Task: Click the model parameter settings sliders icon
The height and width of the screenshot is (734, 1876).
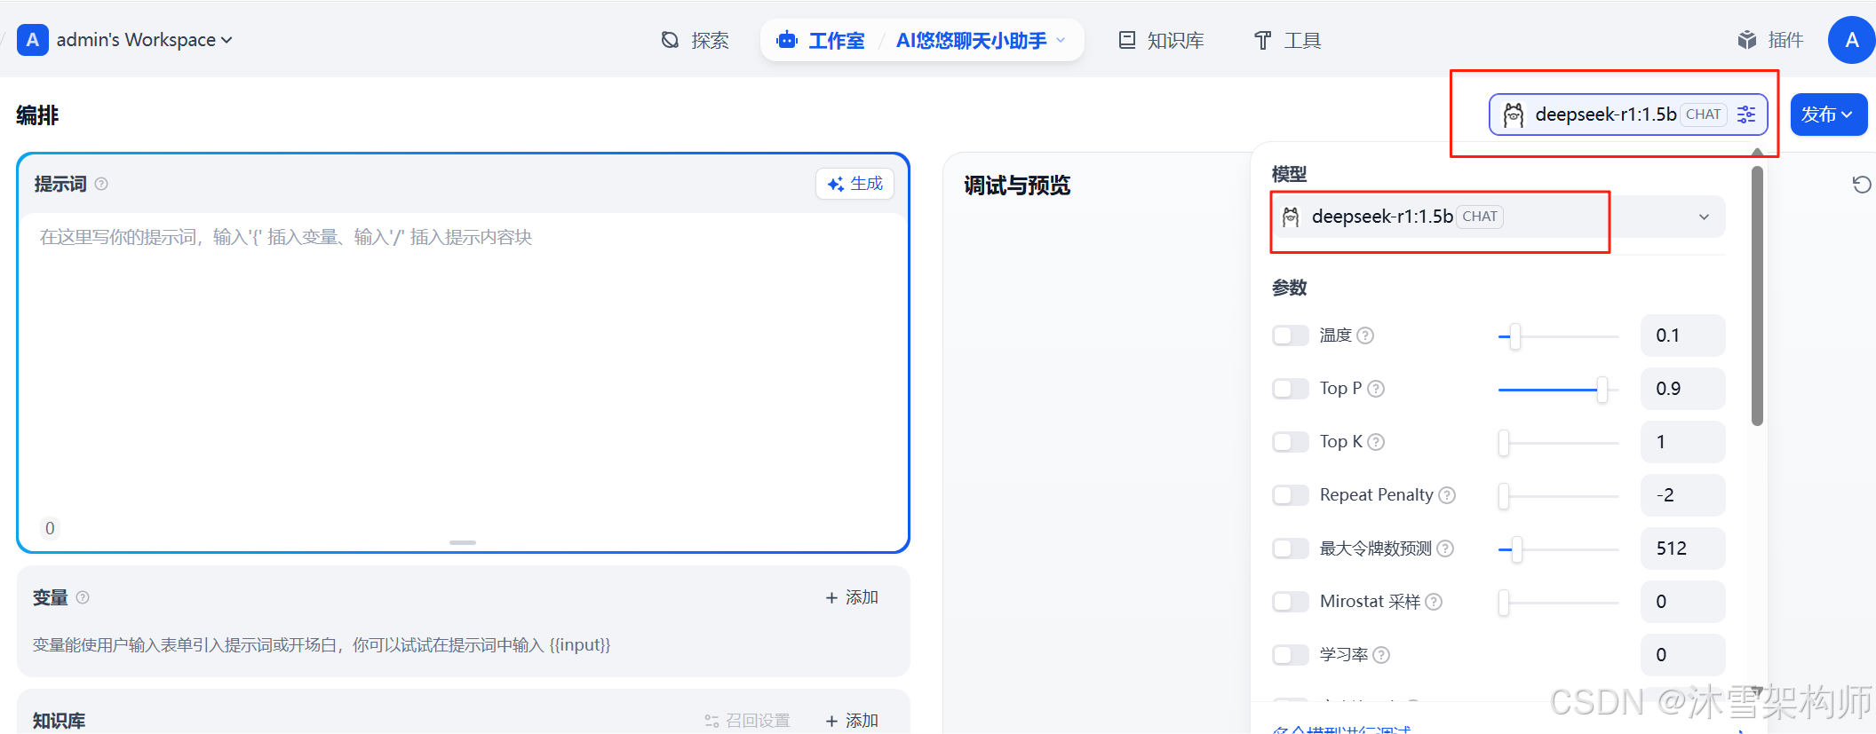Action: pos(1746,114)
